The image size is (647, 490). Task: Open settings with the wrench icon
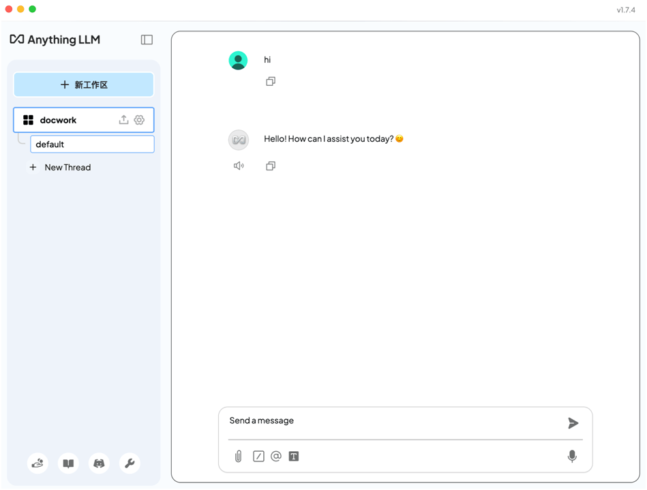(130, 463)
